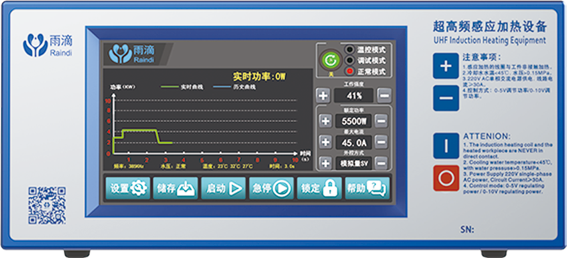The height and width of the screenshot is (258, 567).
Task: Select 温控模式 temperature control mode
Action: click(x=350, y=49)
